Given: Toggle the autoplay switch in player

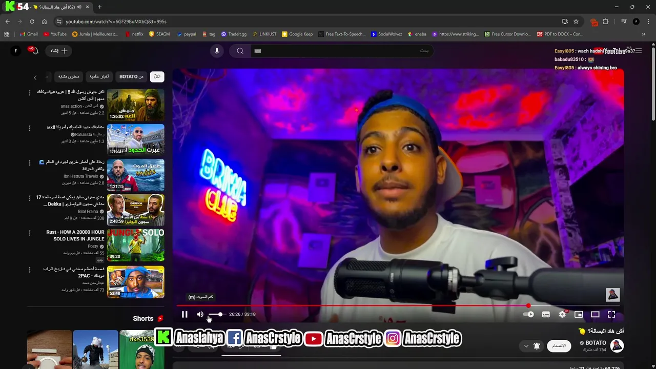Looking at the screenshot, I should tap(528, 314).
